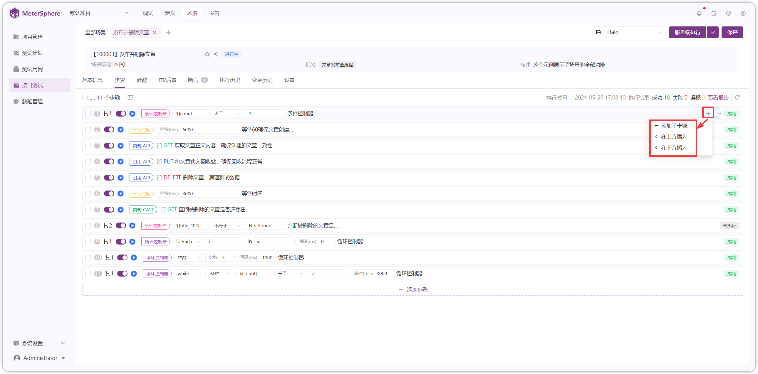
Task: Open the while loop type dropdown
Action: tap(190, 274)
